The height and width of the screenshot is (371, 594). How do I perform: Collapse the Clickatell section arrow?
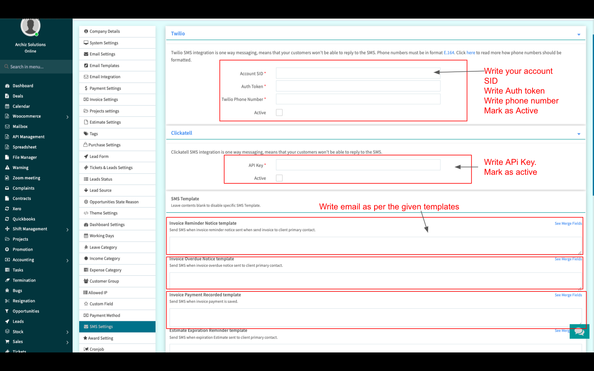579,134
